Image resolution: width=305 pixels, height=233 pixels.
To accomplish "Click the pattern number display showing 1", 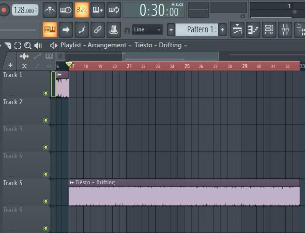I will pos(289,6).
